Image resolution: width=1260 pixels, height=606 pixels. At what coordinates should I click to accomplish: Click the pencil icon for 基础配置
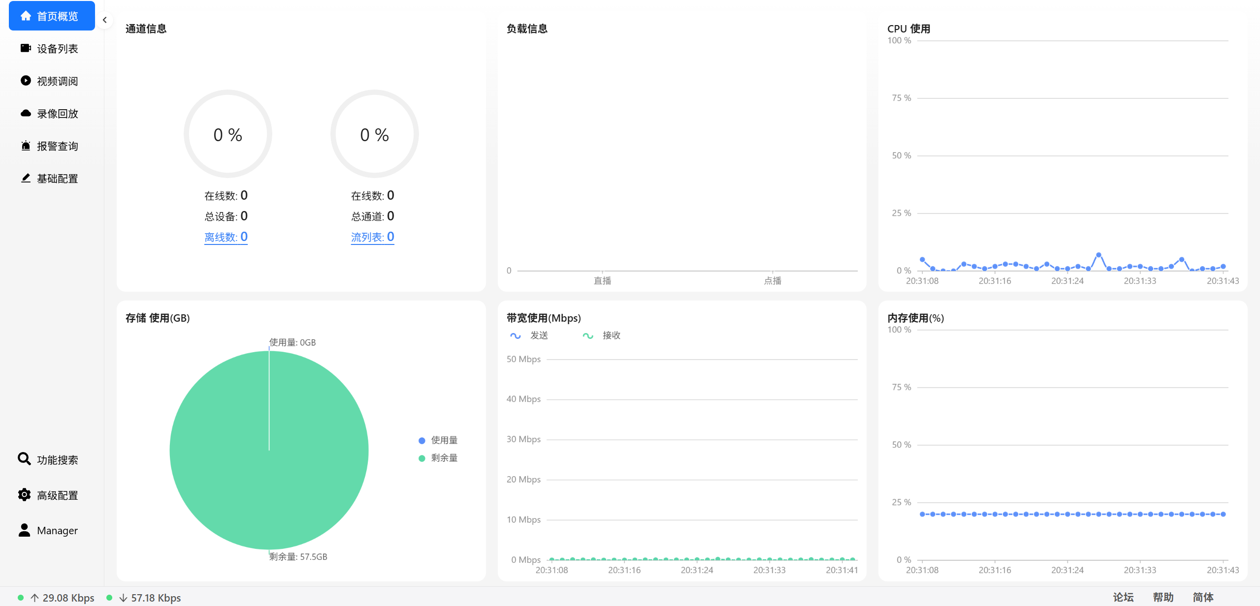[26, 178]
